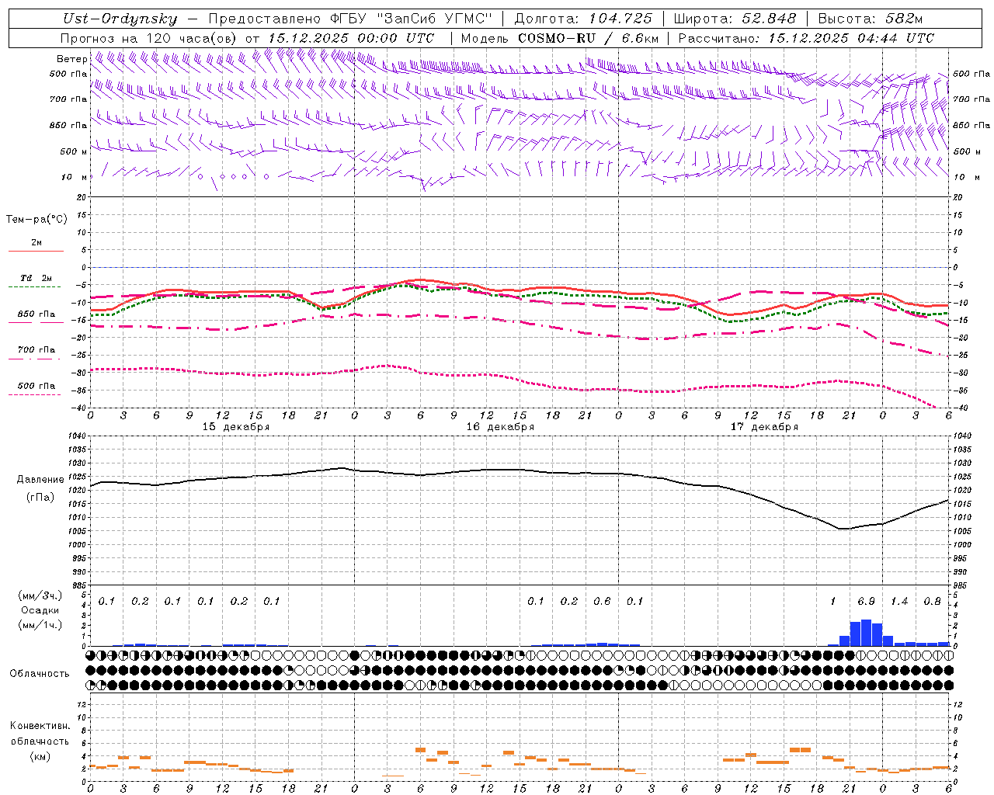Click the (мм/1ч.) precipitation unit label
Image resolution: width=994 pixels, height=795 pixels.
[40, 624]
